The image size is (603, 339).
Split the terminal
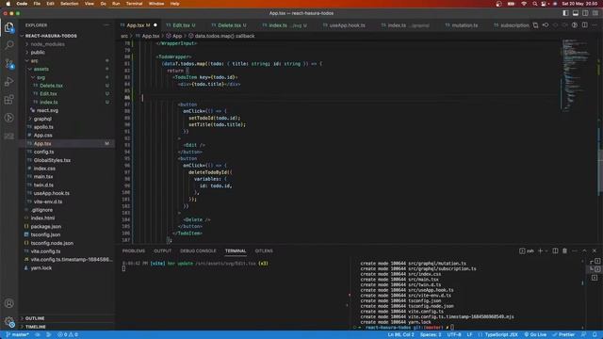pos(555,251)
